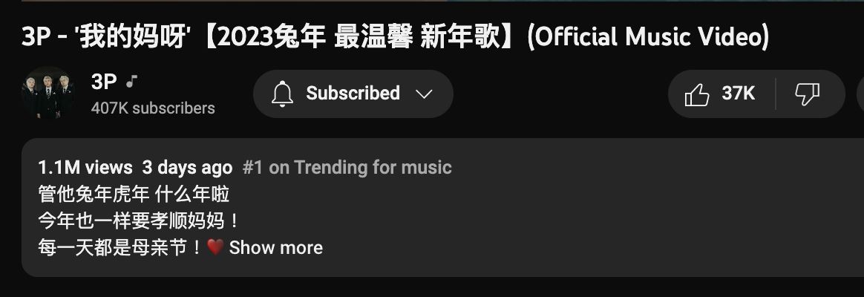
Task: Click the red heart emoji in description
Action: (x=215, y=247)
